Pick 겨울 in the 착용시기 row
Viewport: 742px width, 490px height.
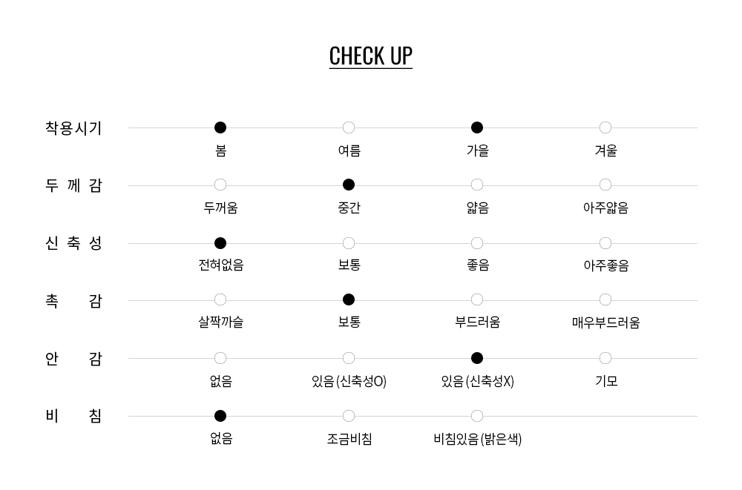click(605, 128)
